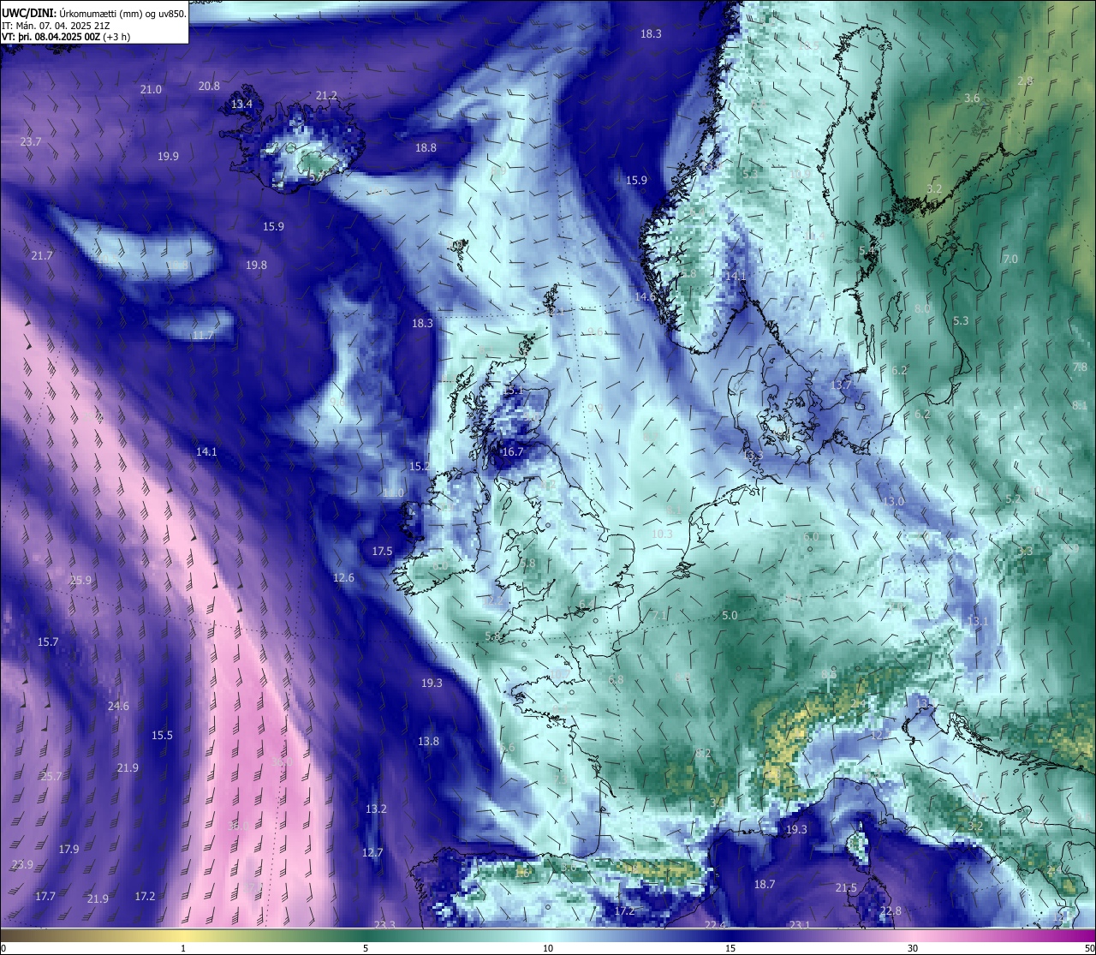Click the map value 22.4
The image size is (1096, 955).
pyautogui.click(x=715, y=925)
